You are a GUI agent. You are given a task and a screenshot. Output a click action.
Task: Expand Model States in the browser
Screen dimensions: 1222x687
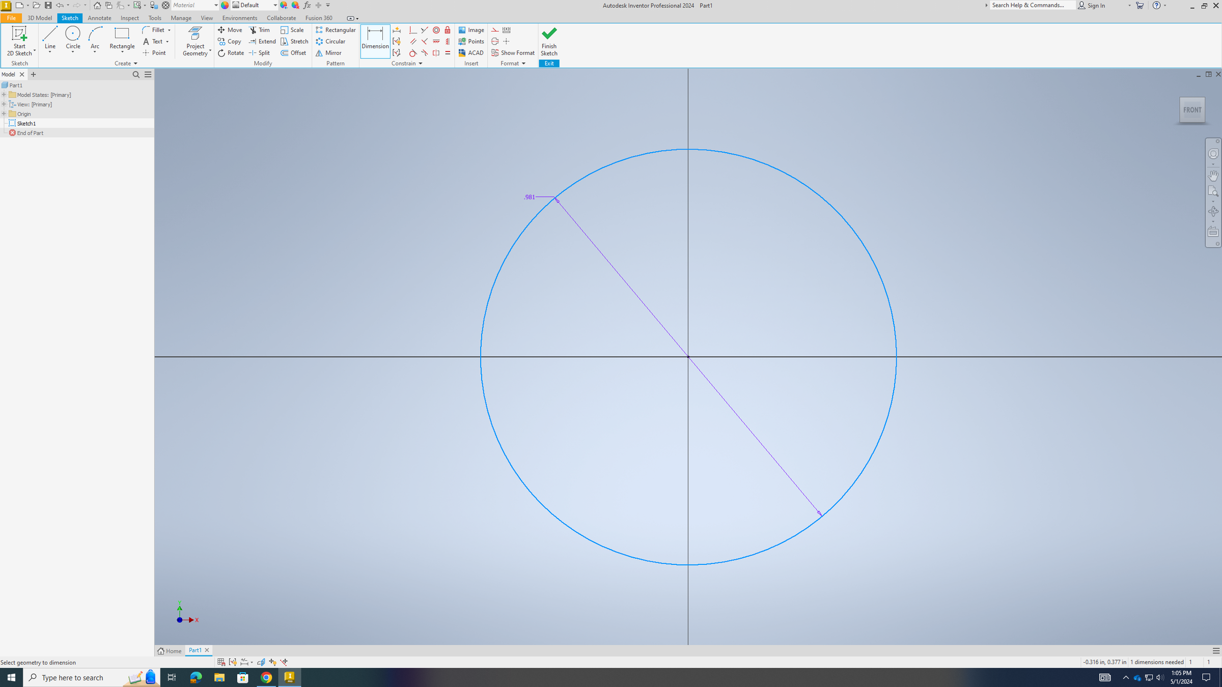(5, 95)
